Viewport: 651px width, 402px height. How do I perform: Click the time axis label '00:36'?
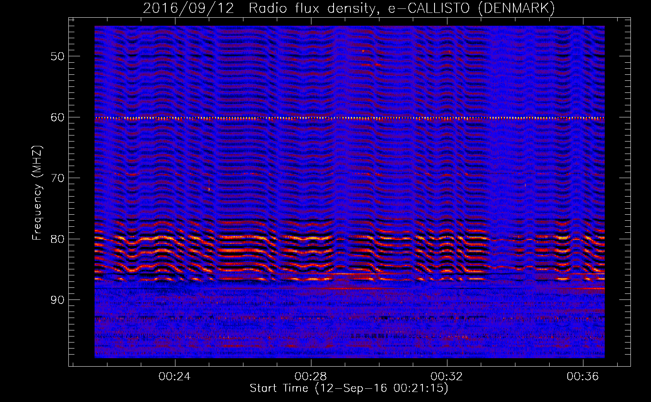(x=583, y=377)
